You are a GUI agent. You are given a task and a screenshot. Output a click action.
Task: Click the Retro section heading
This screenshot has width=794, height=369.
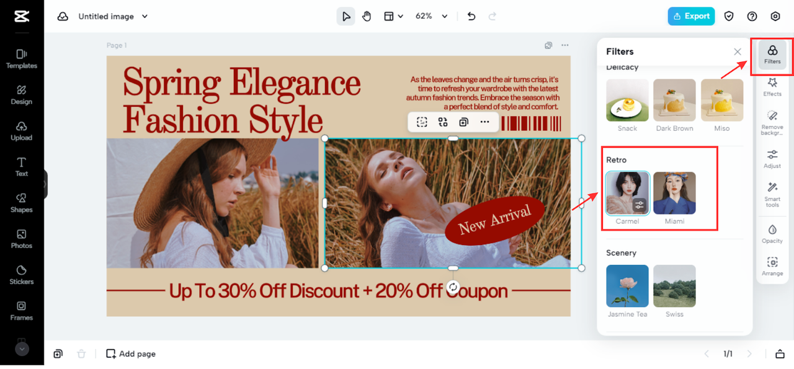coord(617,160)
